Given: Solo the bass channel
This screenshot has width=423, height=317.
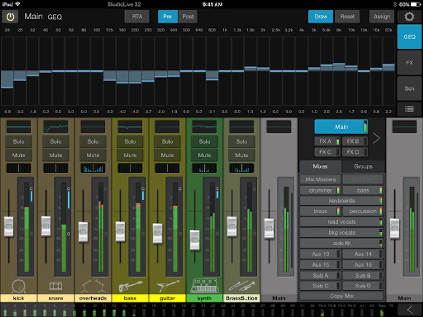Looking at the screenshot, I should point(130,142).
